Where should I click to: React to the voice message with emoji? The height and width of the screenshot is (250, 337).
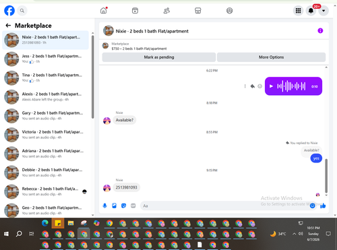(259, 86)
